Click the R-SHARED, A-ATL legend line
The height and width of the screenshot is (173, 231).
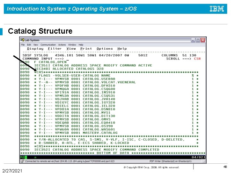[x=84, y=143]
